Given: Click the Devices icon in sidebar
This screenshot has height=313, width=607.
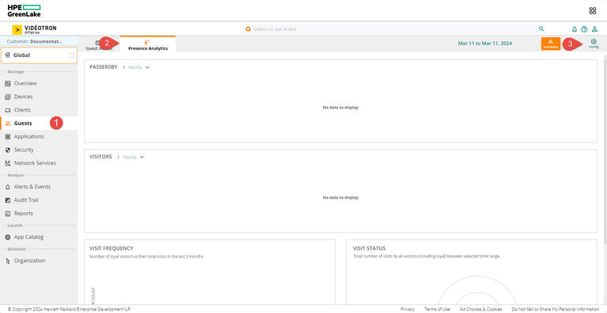Looking at the screenshot, I should click(x=8, y=97).
